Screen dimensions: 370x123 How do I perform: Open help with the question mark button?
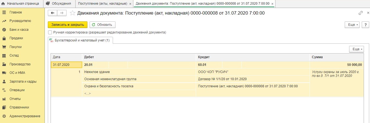tap(365, 25)
